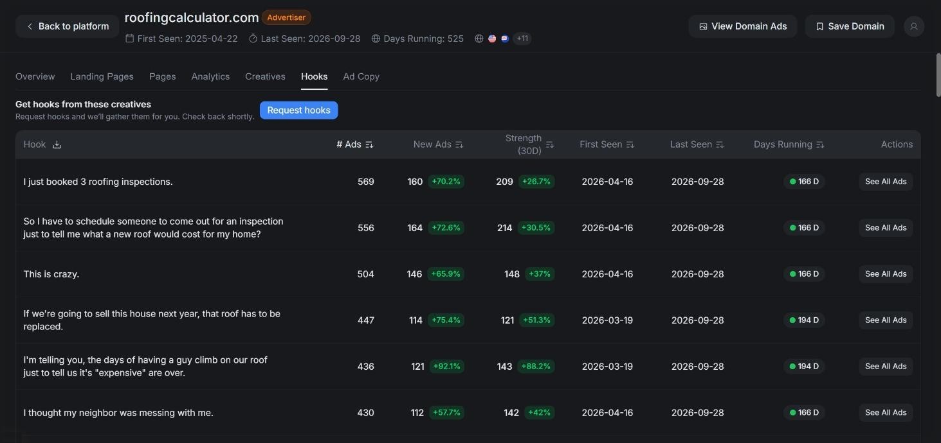The height and width of the screenshot is (443, 941).
Task: Click the United States flag icon
Action: click(x=492, y=39)
